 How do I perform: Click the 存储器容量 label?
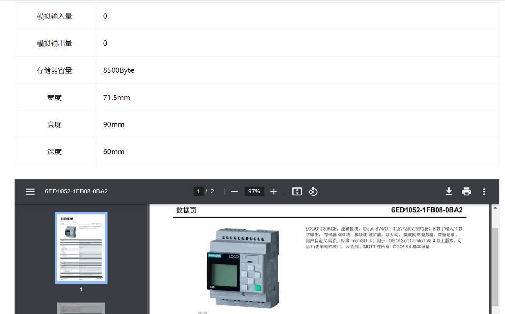point(54,70)
